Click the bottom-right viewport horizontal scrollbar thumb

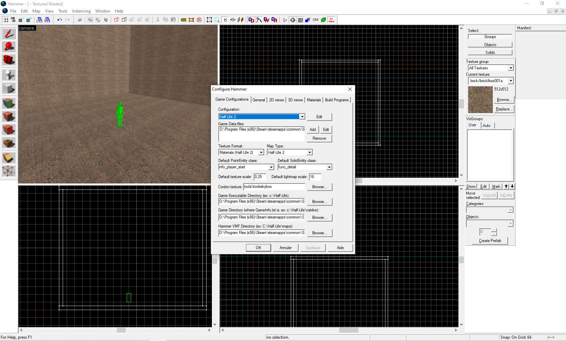click(x=349, y=330)
